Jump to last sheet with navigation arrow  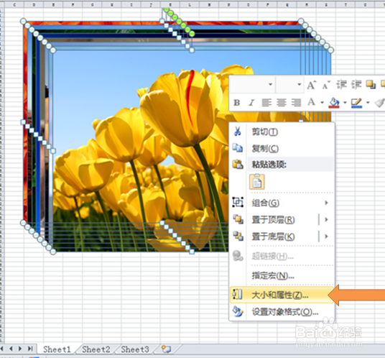click(x=30, y=349)
